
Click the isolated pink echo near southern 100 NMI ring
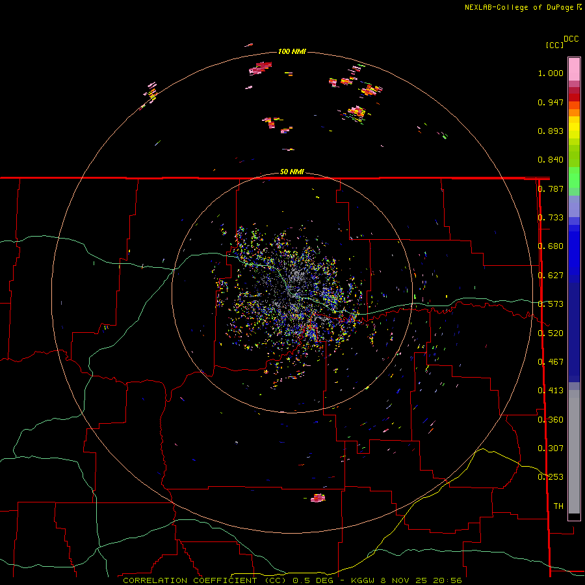click(x=318, y=498)
